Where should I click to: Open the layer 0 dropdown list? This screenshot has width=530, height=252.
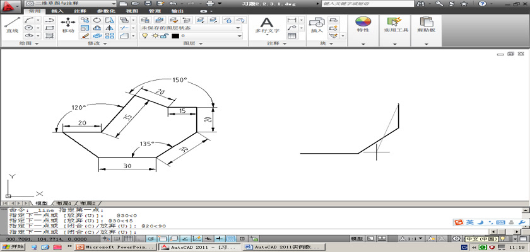point(191,35)
